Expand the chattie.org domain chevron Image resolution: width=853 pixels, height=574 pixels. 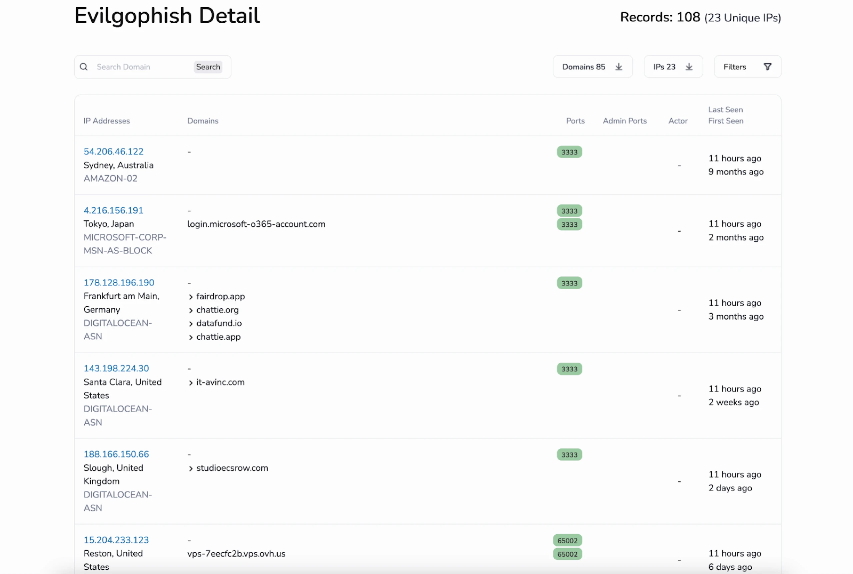191,310
